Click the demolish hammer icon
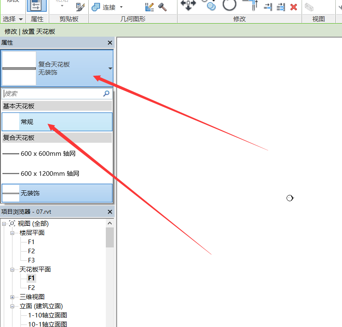 click(x=162, y=7)
